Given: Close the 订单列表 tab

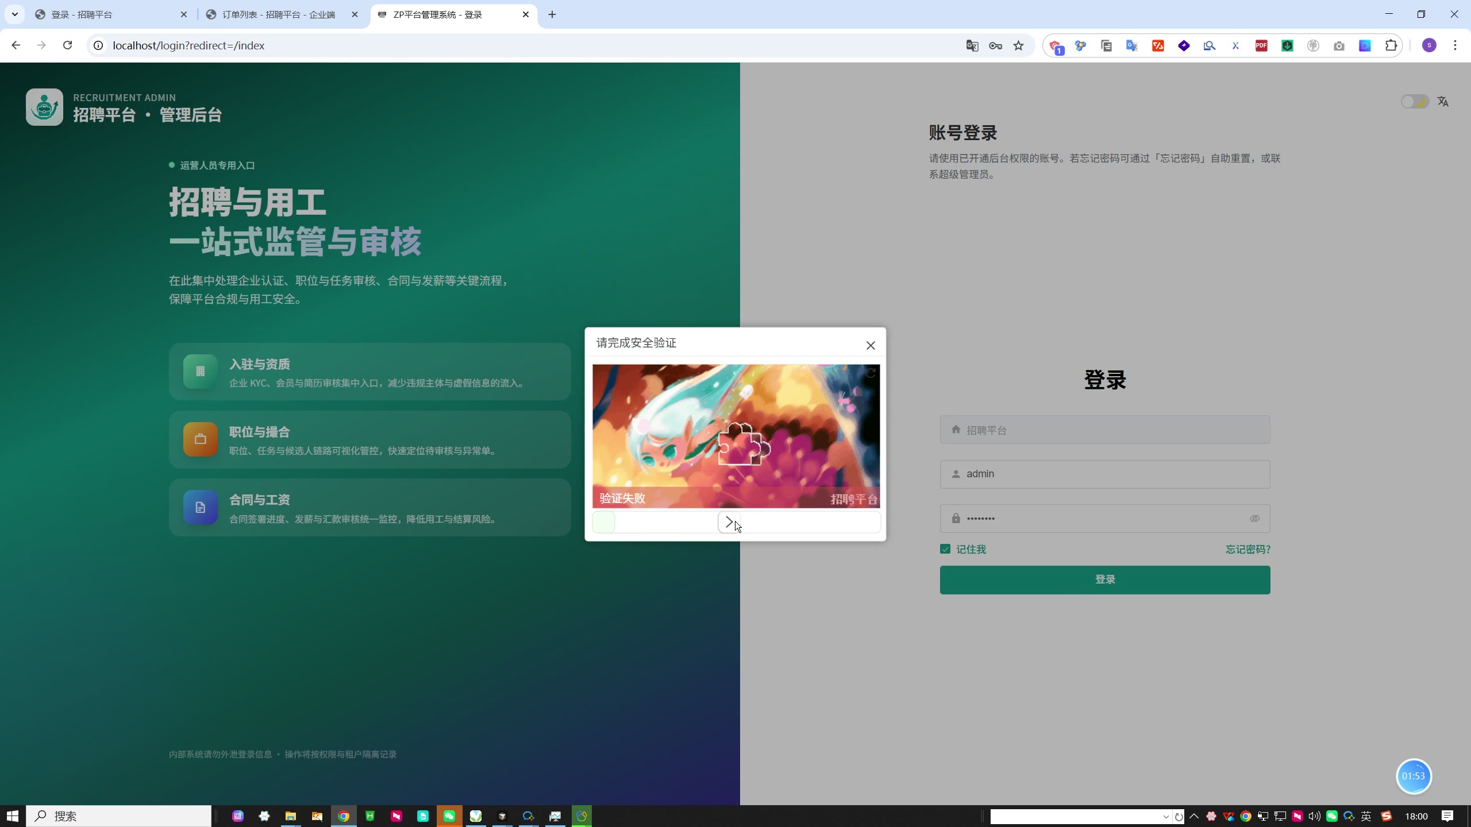Looking at the screenshot, I should [355, 14].
